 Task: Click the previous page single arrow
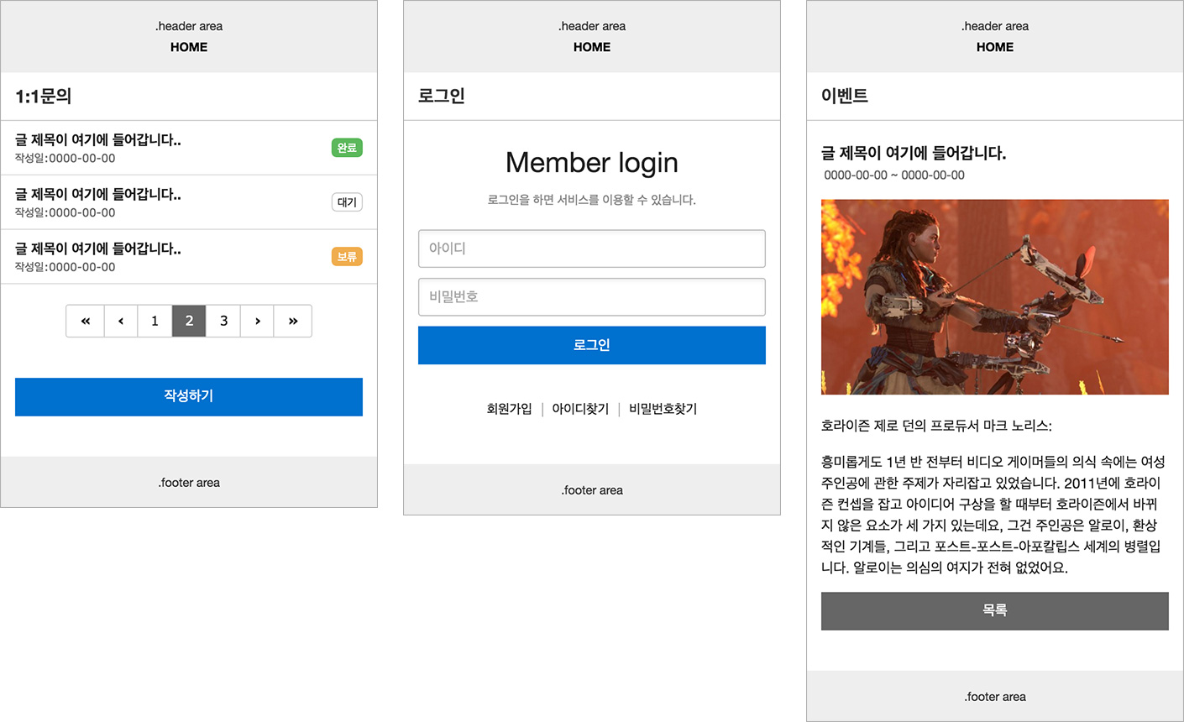point(121,321)
